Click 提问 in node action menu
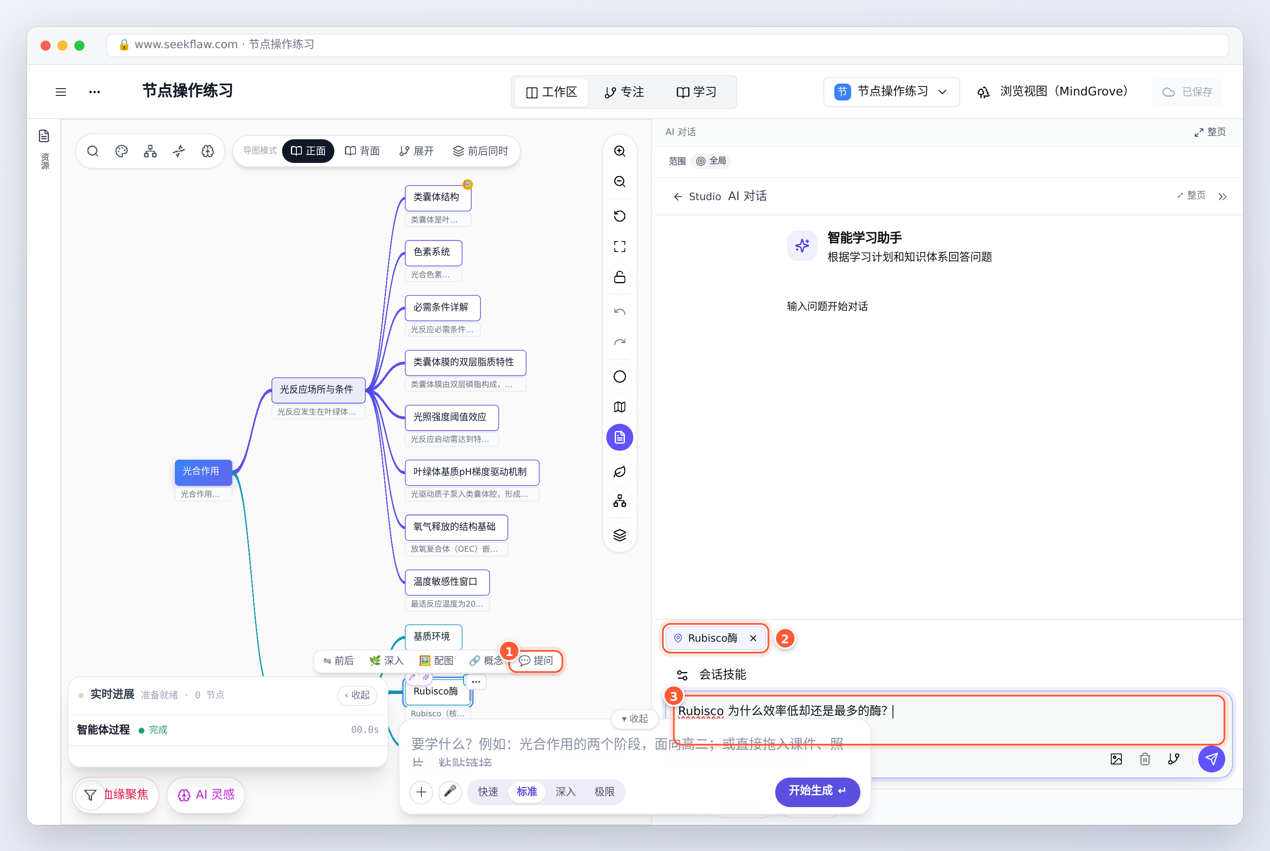The width and height of the screenshot is (1270, 851). click(536, 661)
